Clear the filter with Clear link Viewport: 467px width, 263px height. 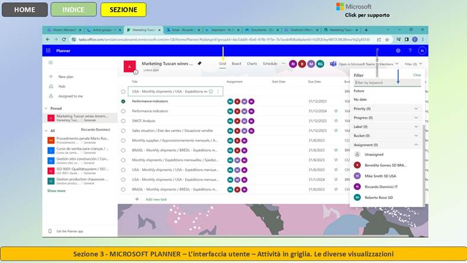click(x=417, y=75)
